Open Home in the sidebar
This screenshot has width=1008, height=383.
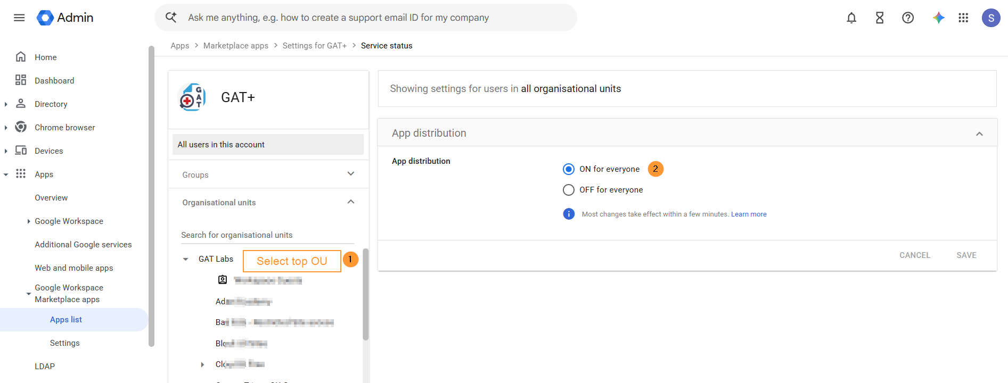click(x=46, y=57)
